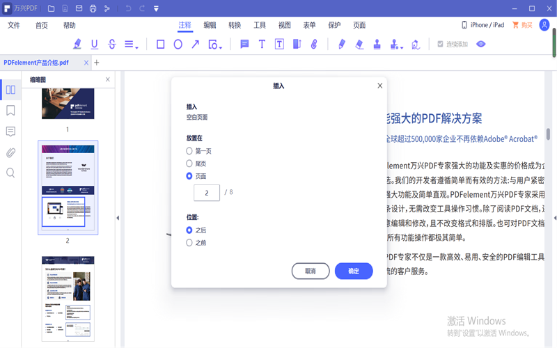Open the bookmarks sidebar panel
The width and height of the screenshot is (557, 348).
tap(10, 111)
